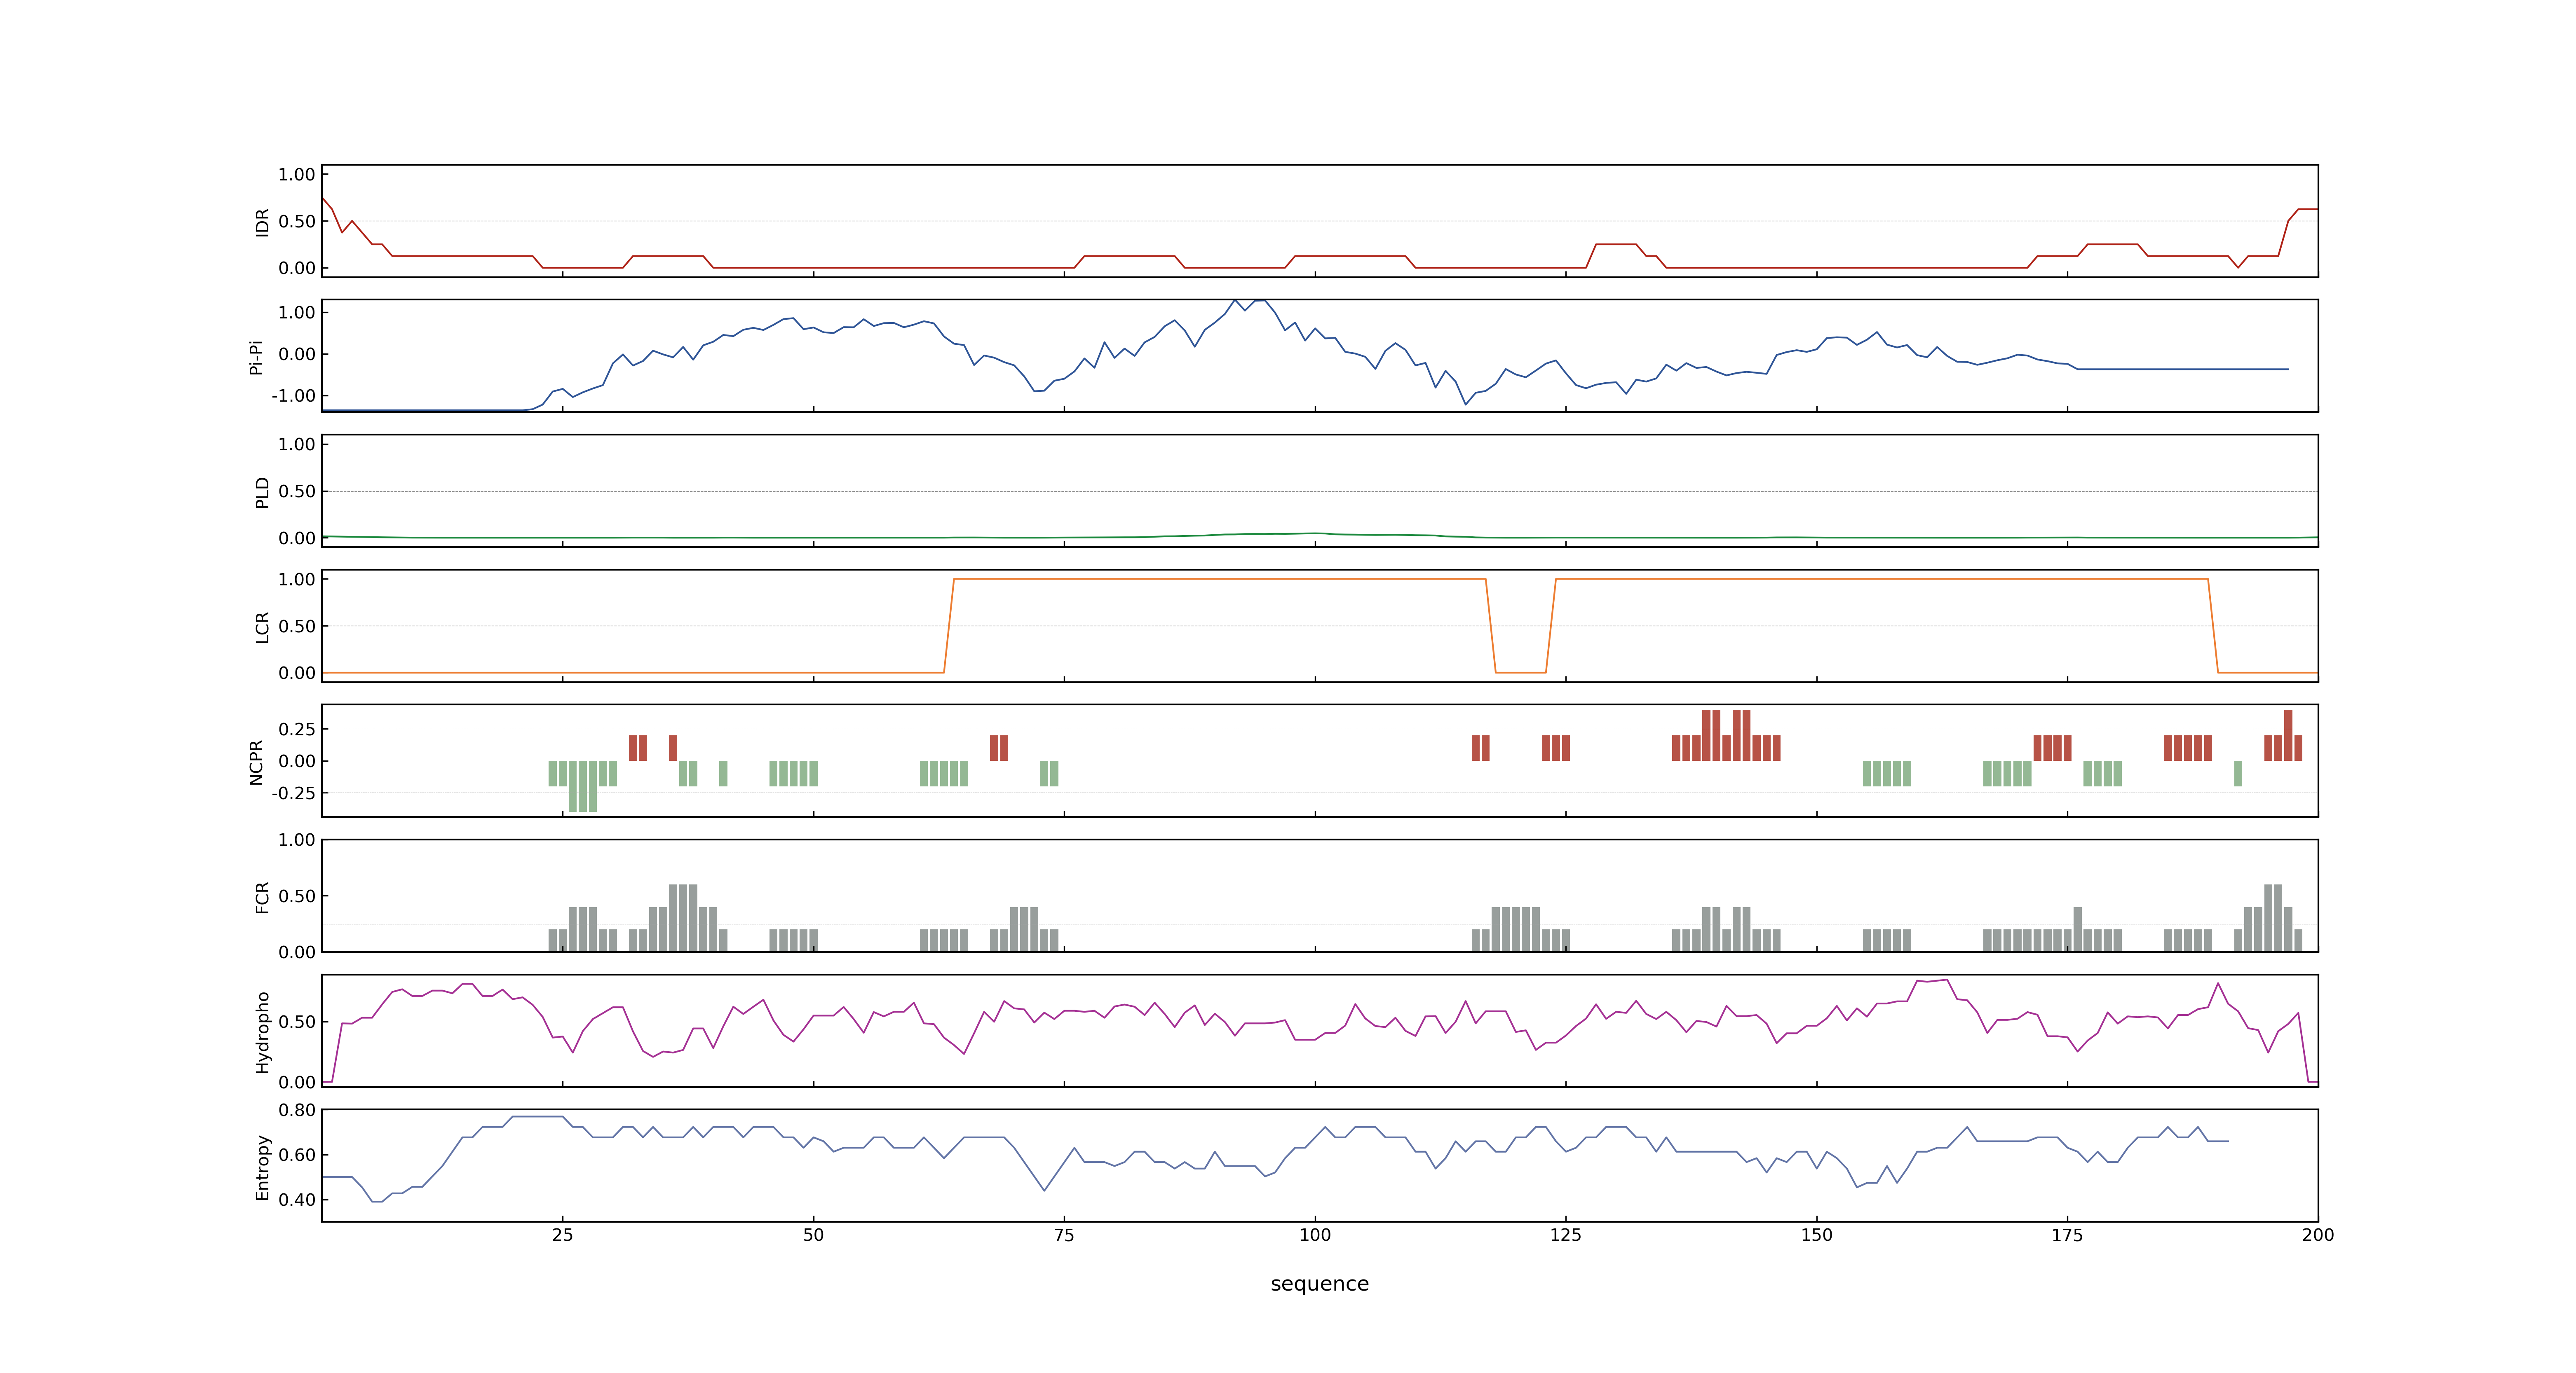Image resolution: width=2576 pixels, height=1373 pixels.
Task: Click the 0.50 tick on Hydropho axis
Action: coord(297,1022)
